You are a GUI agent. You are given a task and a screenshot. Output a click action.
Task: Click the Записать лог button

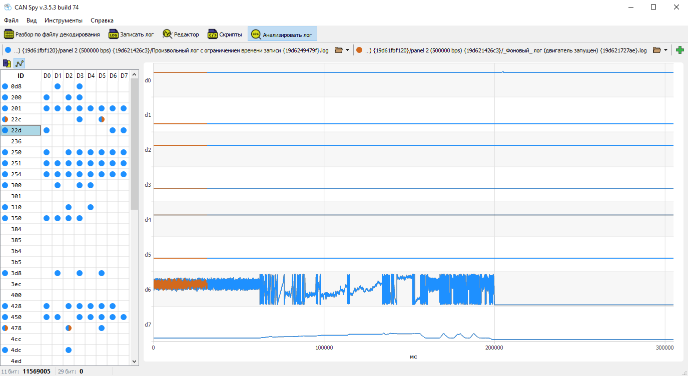point(131,34)
